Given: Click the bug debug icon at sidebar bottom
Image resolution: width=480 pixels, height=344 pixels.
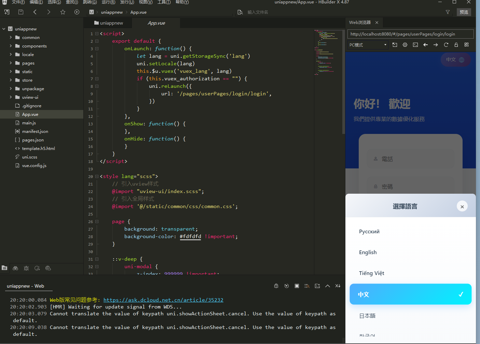Looking at the screenshot, I should click(x=26, y=268).
